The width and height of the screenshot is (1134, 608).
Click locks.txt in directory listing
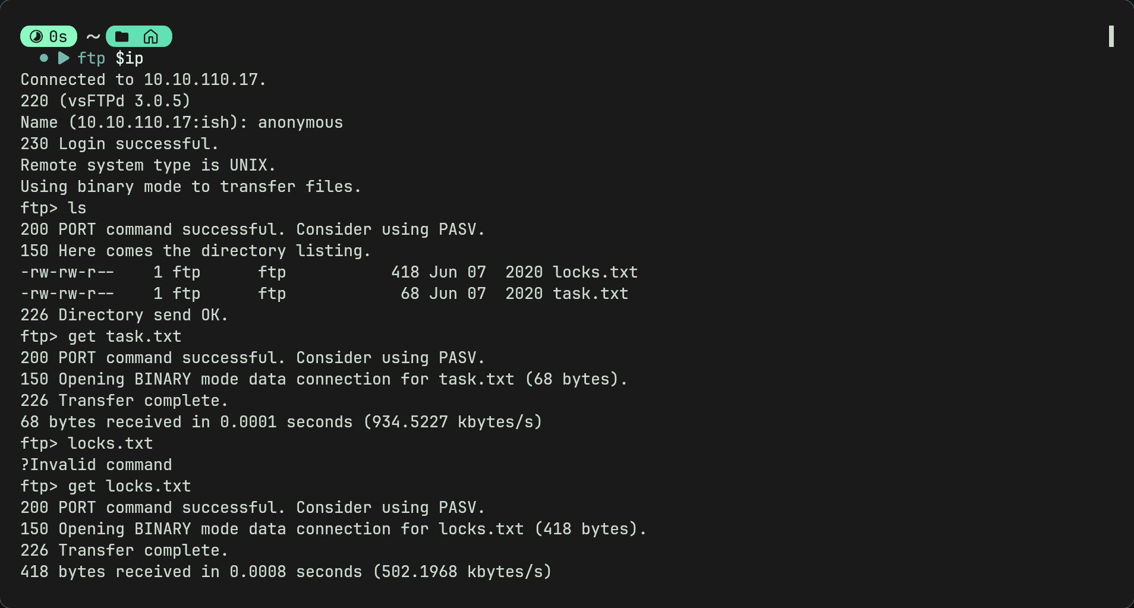coord(595,272)
